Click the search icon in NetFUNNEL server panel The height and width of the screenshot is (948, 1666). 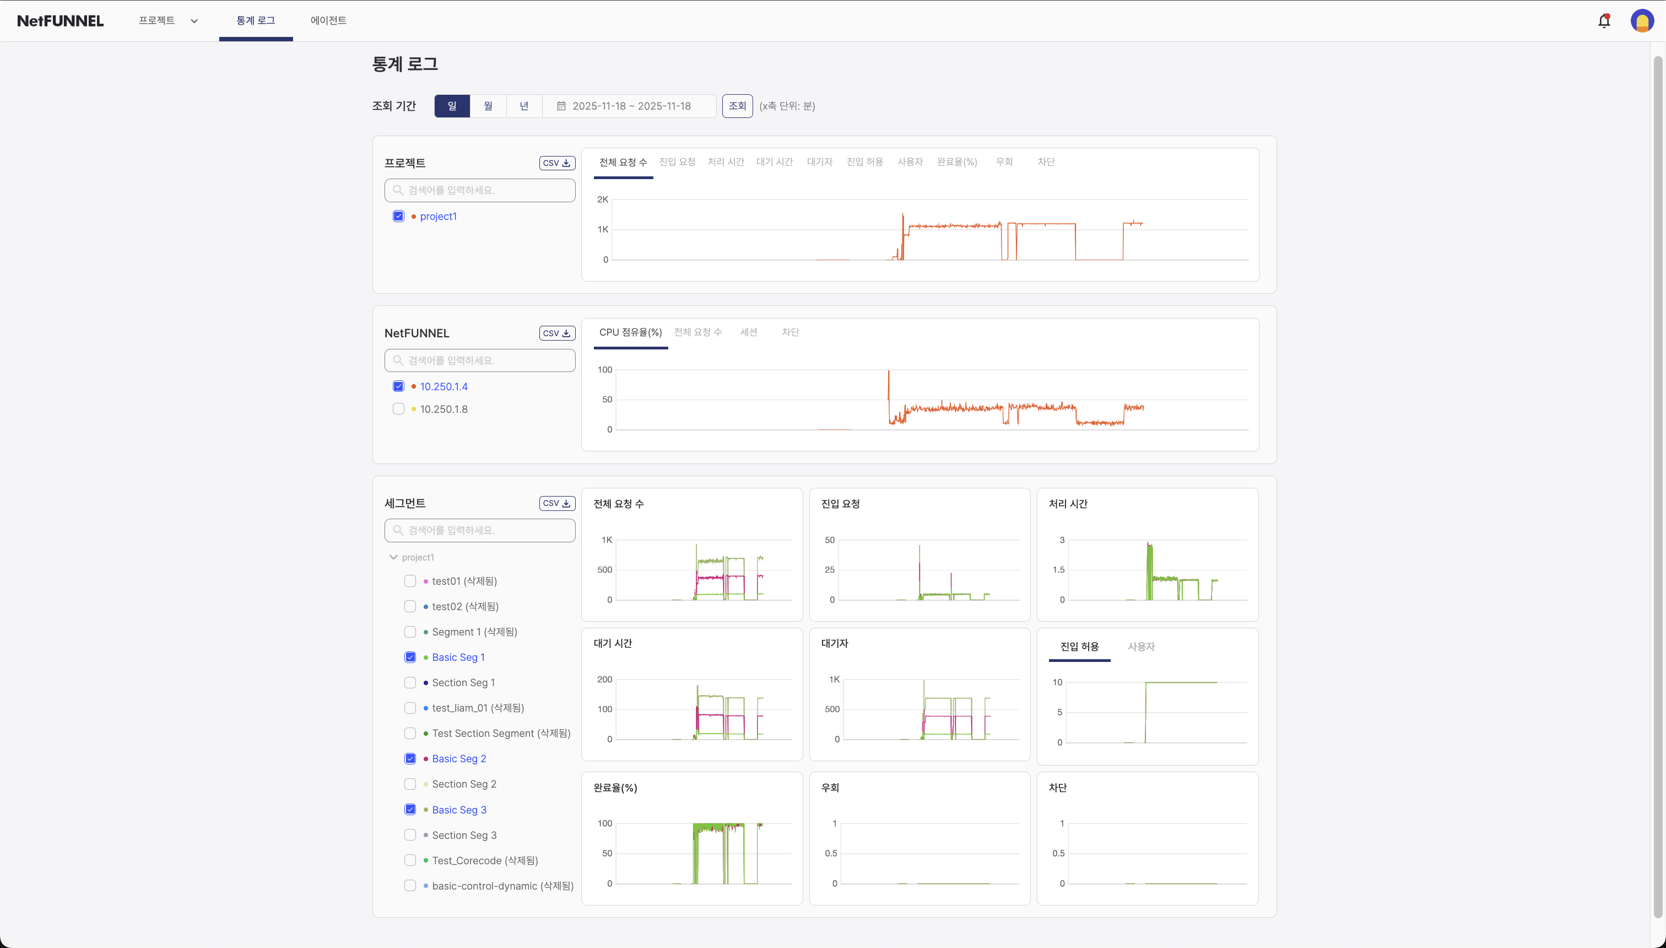coord(399,360)
